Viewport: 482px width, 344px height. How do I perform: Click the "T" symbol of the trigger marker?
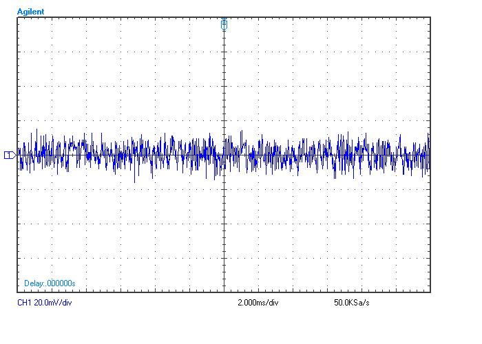[224, 25]
